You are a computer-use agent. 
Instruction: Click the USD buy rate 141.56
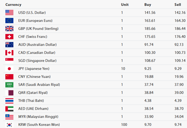coord(150,13)
